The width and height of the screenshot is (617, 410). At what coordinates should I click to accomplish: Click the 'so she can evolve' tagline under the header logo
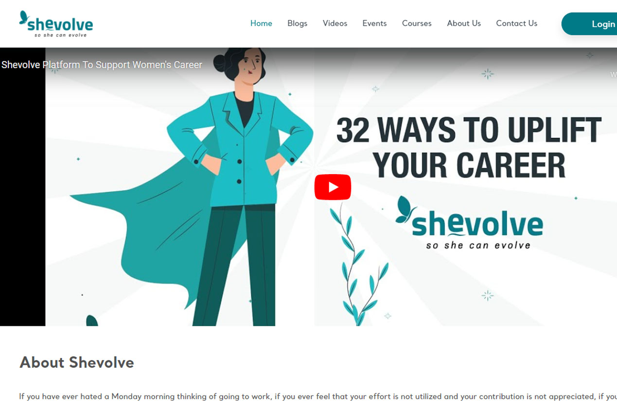60,35
